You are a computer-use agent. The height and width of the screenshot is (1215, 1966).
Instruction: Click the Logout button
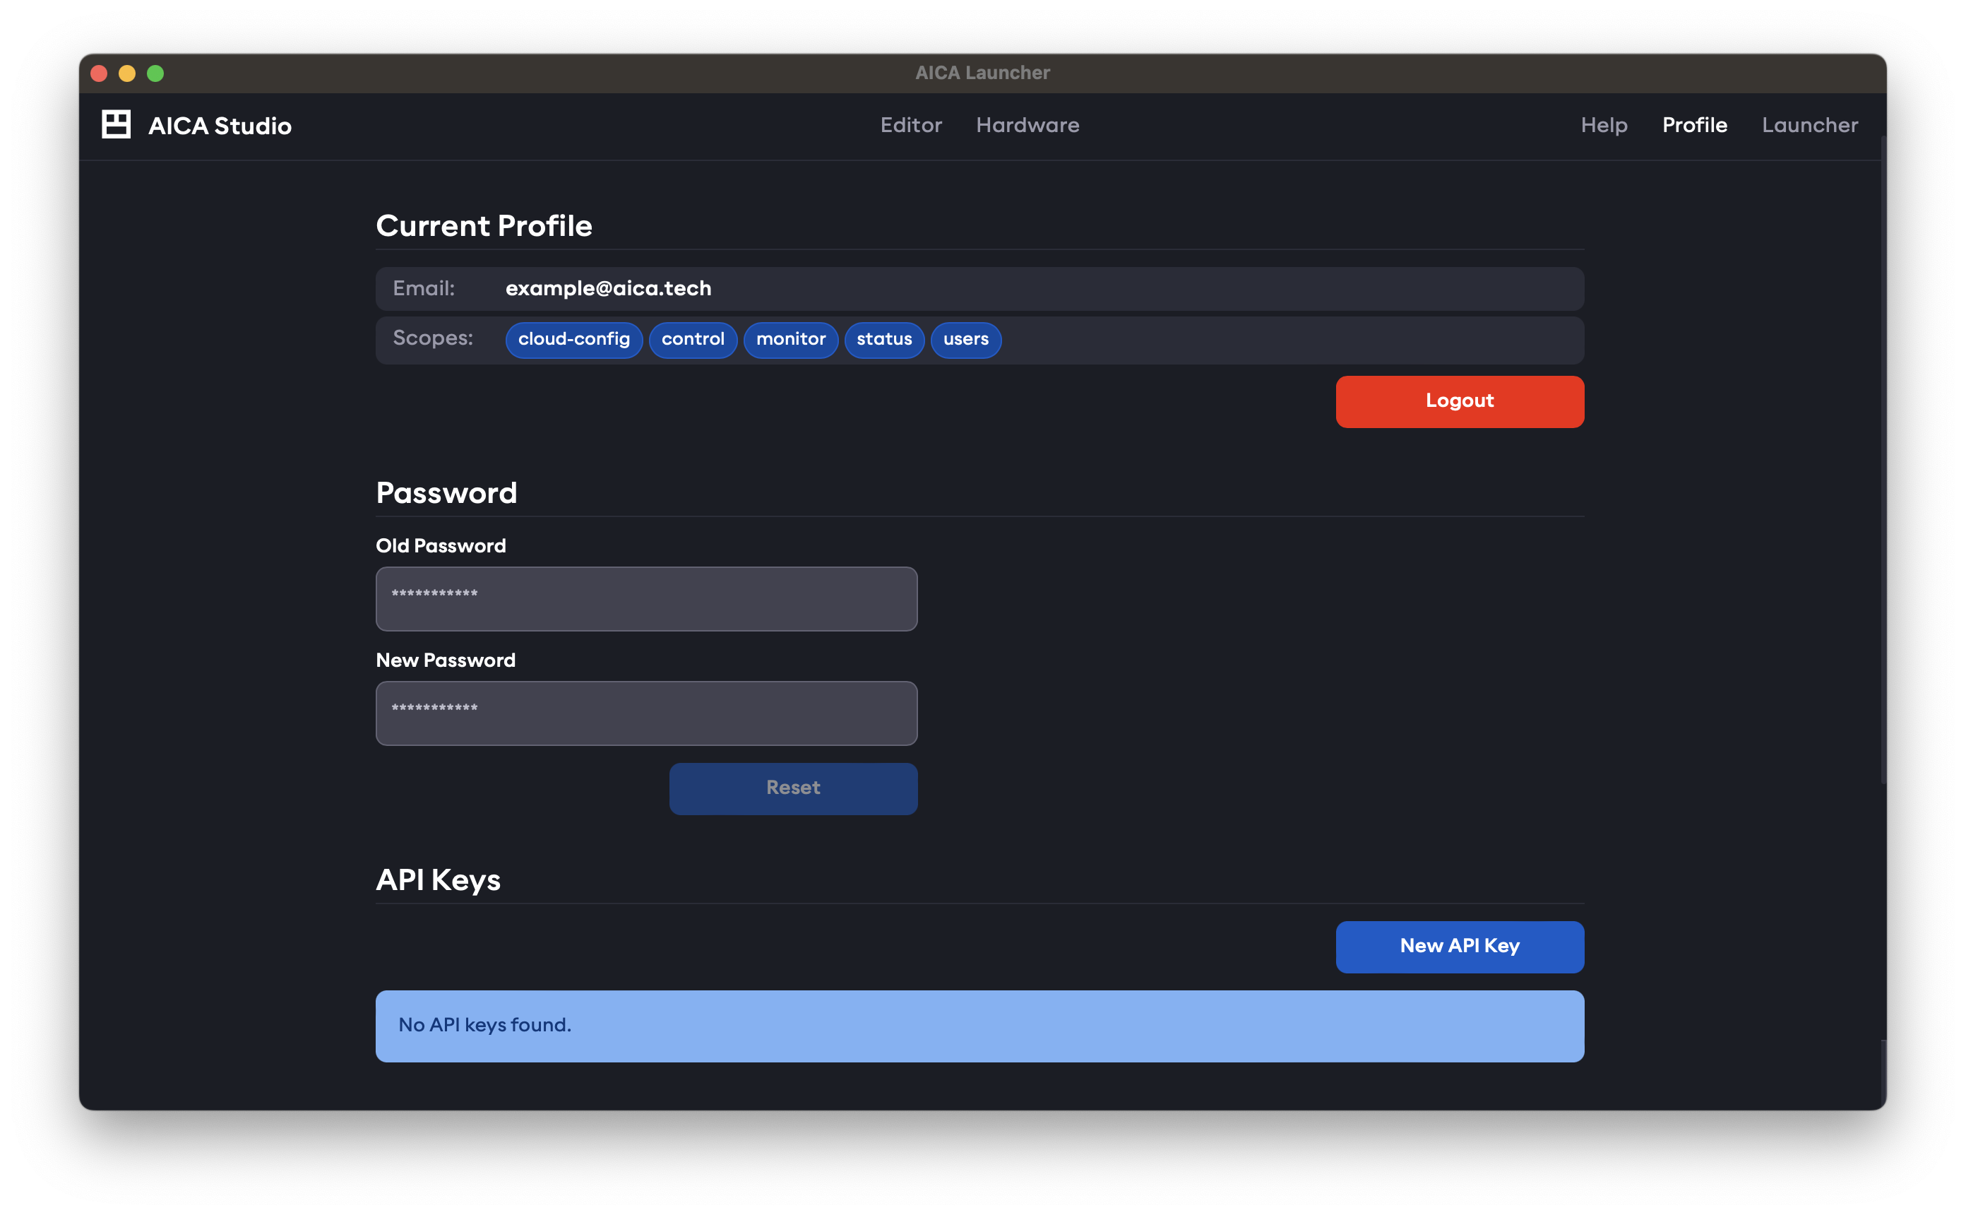pos(1459,401)
